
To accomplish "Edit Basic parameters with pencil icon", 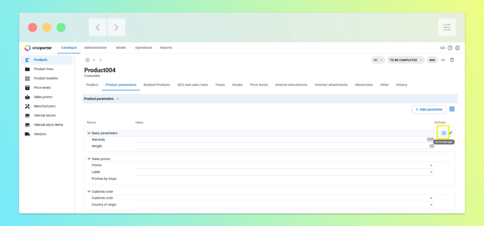I will click(450, 133).
